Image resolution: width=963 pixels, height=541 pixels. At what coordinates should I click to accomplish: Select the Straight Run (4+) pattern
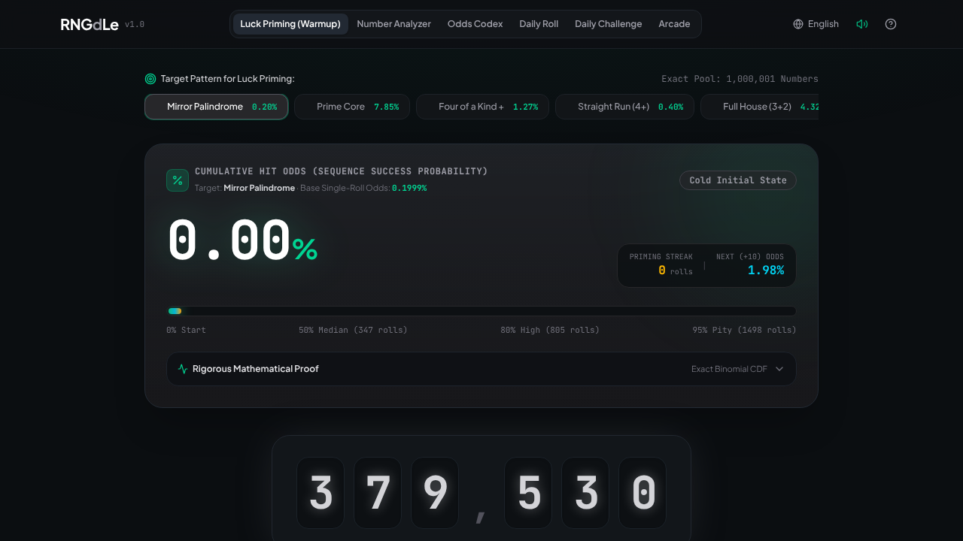coord(624,107)
